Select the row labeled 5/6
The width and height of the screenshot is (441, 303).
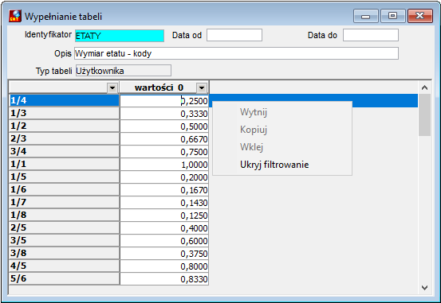(64, 278)
